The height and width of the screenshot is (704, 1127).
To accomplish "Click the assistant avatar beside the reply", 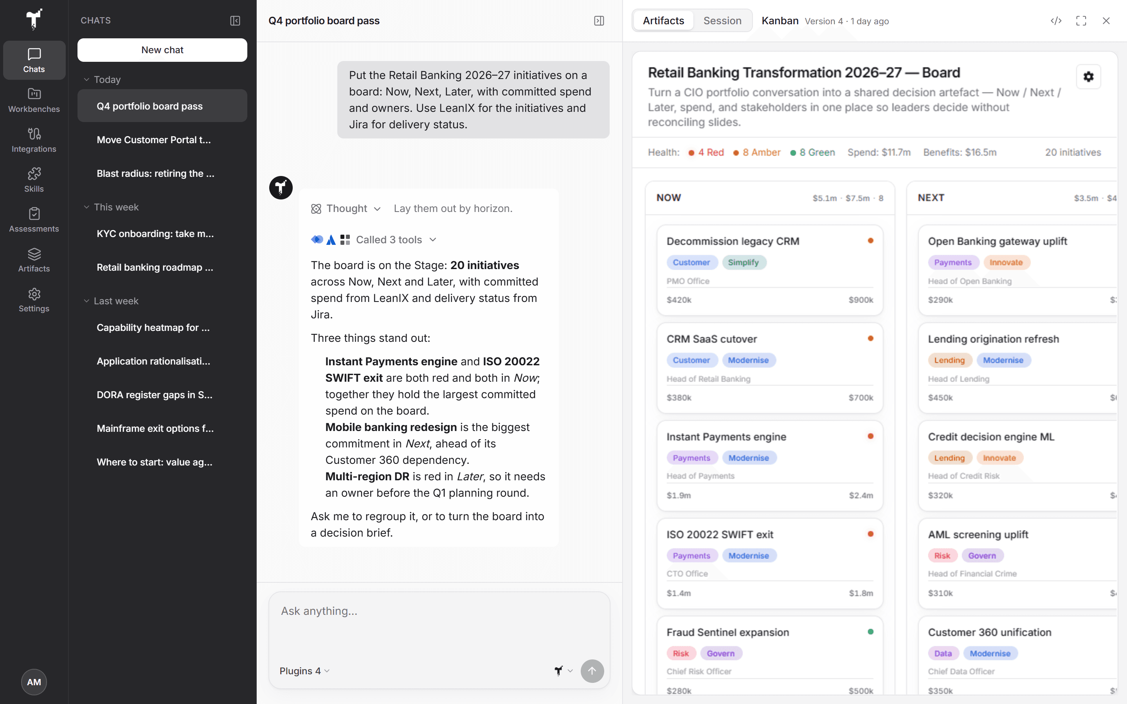I will click(281, 188).
